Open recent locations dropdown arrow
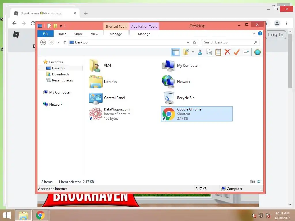The height and width of the screenshot is (221, 295). pyautogui.click(x=58, y=42)
